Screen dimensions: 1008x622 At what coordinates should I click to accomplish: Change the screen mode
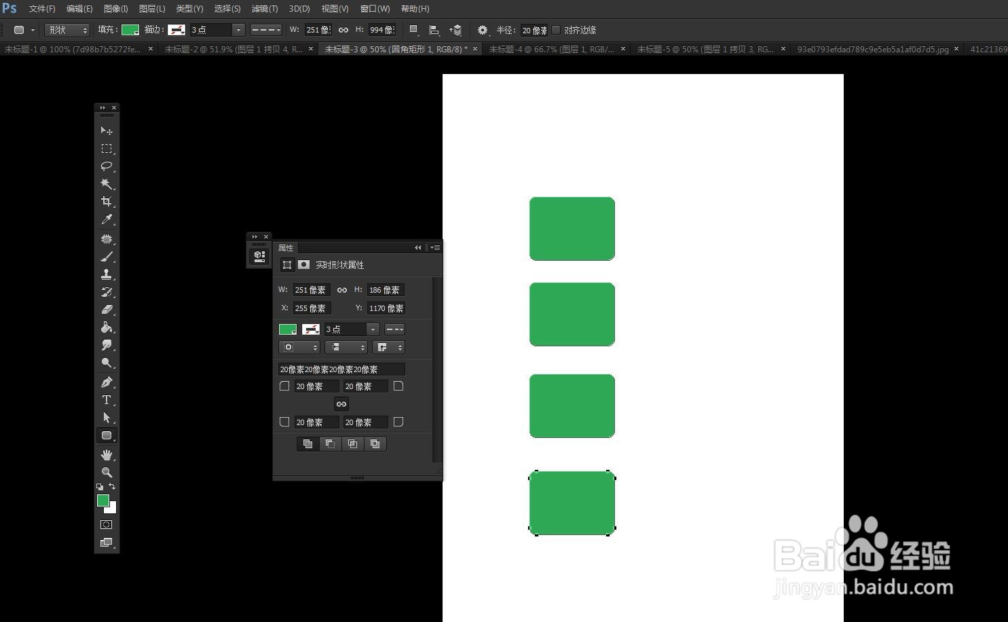point(107,543)
